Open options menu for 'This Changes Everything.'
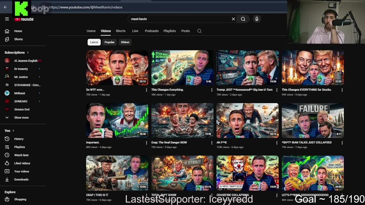This screenshot has height=205, width=365. pos(212,90)
